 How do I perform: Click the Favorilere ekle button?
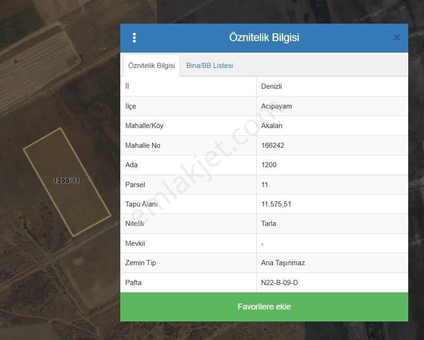click(264, 307)
